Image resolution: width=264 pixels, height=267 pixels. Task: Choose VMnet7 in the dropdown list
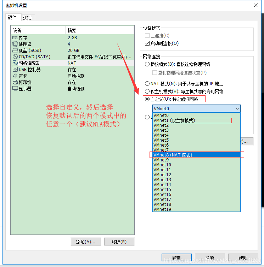[x=196, y=150]
